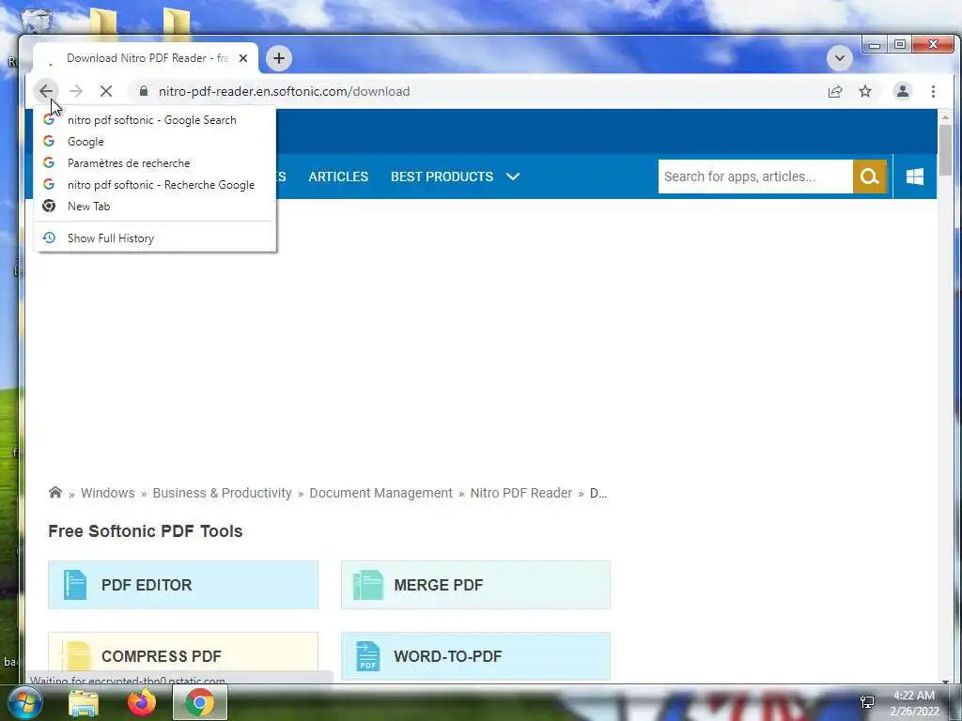
Task: Click the orange Softonic search button
Action: (869, 176)
